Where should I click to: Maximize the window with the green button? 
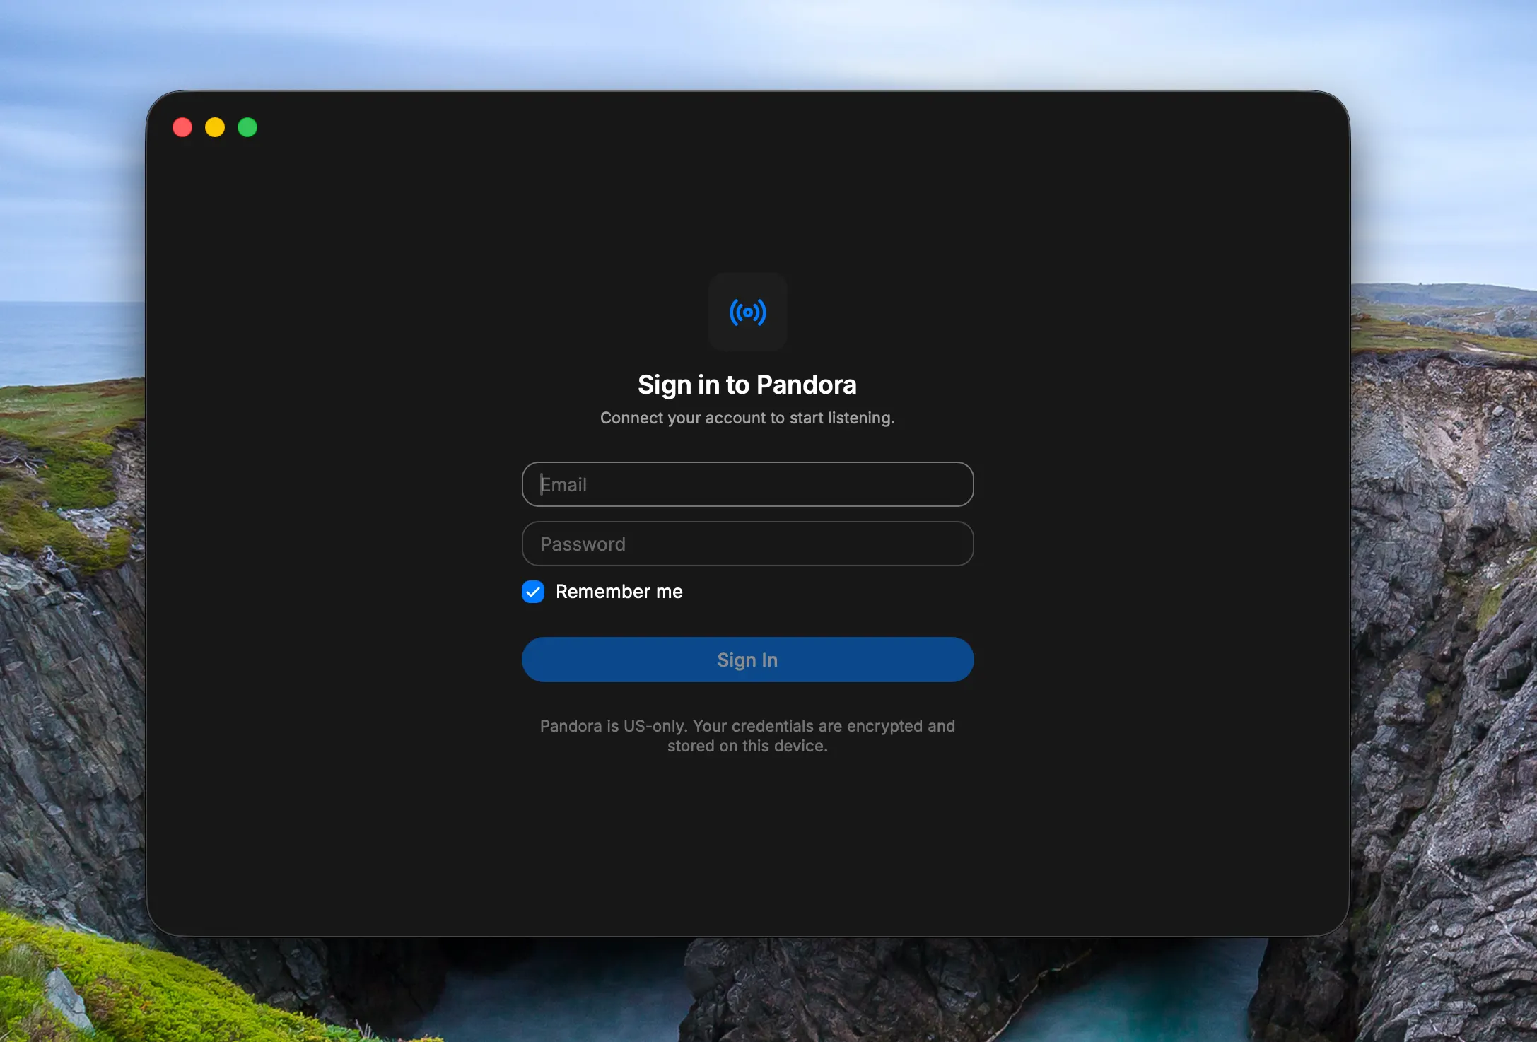pos(247,127)
